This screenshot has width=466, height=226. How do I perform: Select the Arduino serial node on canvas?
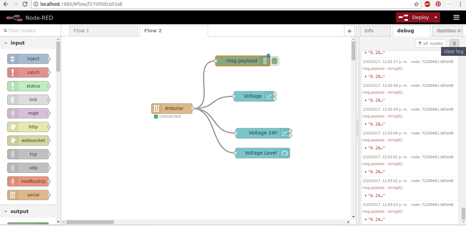(x=172, y=109)
